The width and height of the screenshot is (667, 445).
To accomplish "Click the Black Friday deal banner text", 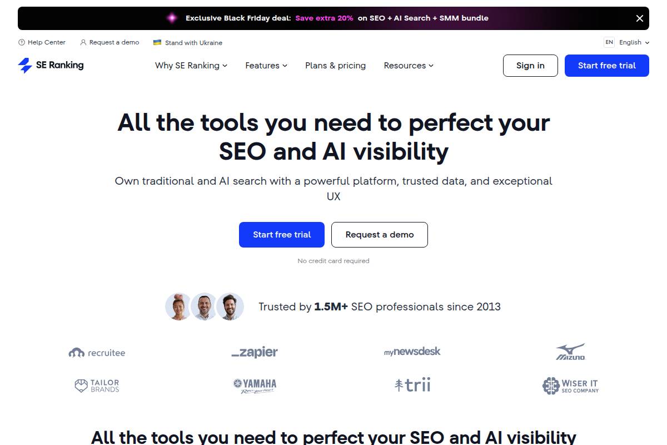I will pyautogui.click(x=337, y=18).
